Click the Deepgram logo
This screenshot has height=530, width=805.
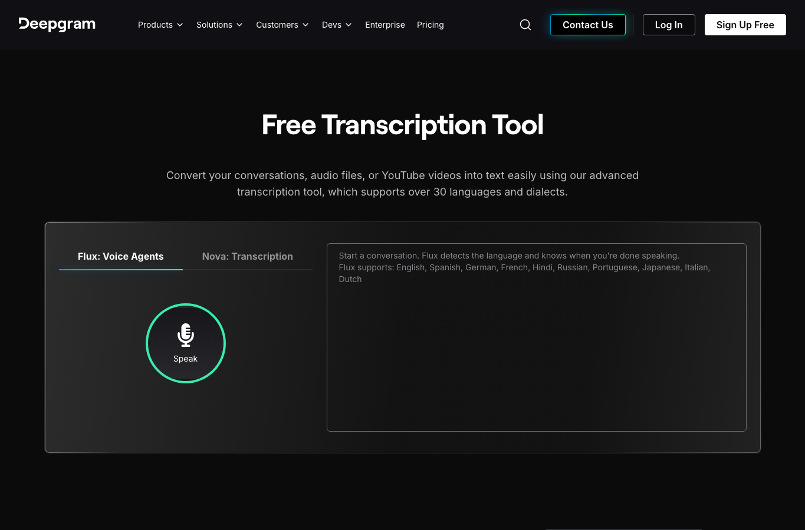57,24
